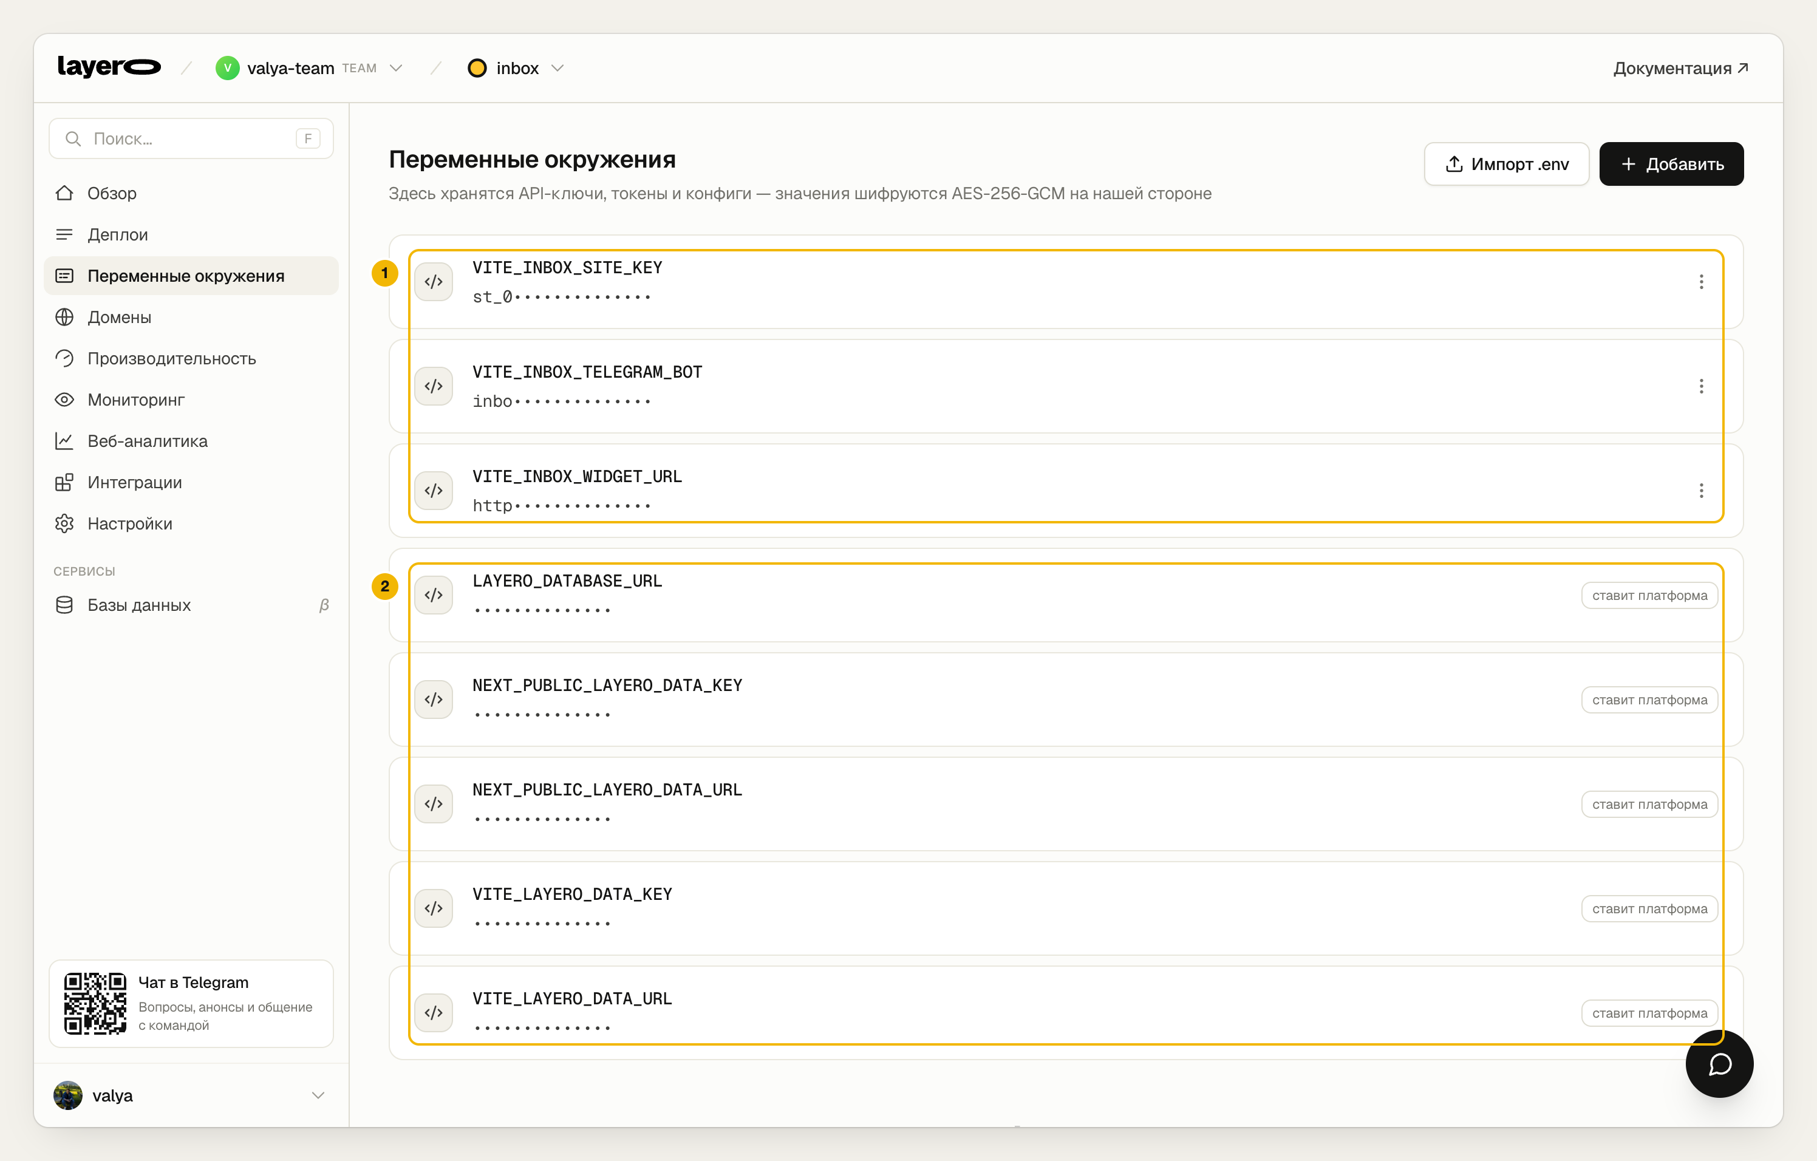Open three-dot menu for VITE_INBOX_SITE_KEY
Image resolution: width=1817 pixels, height=1161 pixels.
point(1701,281)
